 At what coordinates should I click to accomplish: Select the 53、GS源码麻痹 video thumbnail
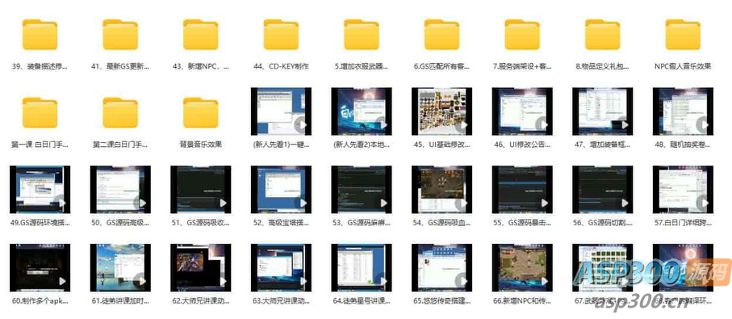point(362,189)
